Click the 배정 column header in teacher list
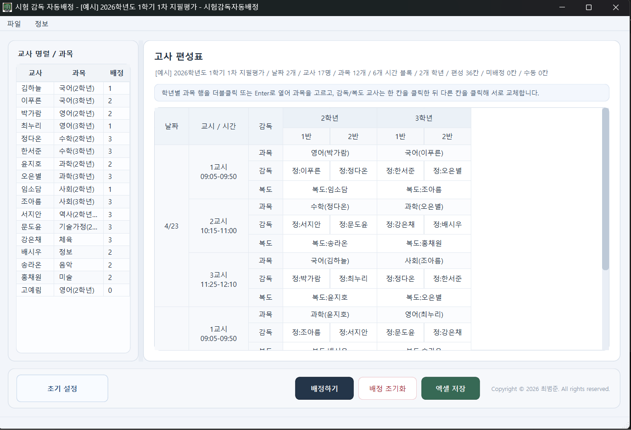The image size is (631, 430). pos(117,73)
